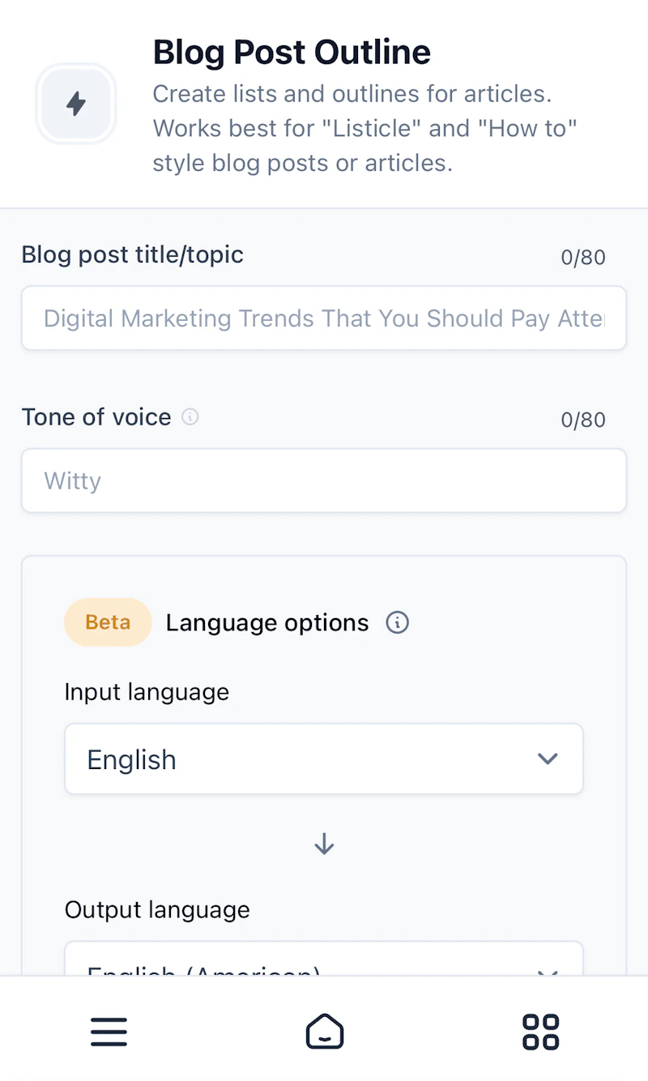Click the Tone of voice info icon
Image resolution: width=648 pixels, height=1081 pixels.
pos(190,417)
